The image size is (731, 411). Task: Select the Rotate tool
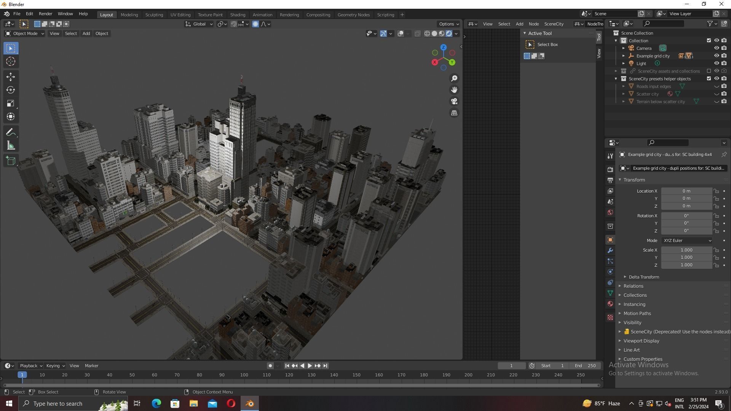click(x=11, y=90)
